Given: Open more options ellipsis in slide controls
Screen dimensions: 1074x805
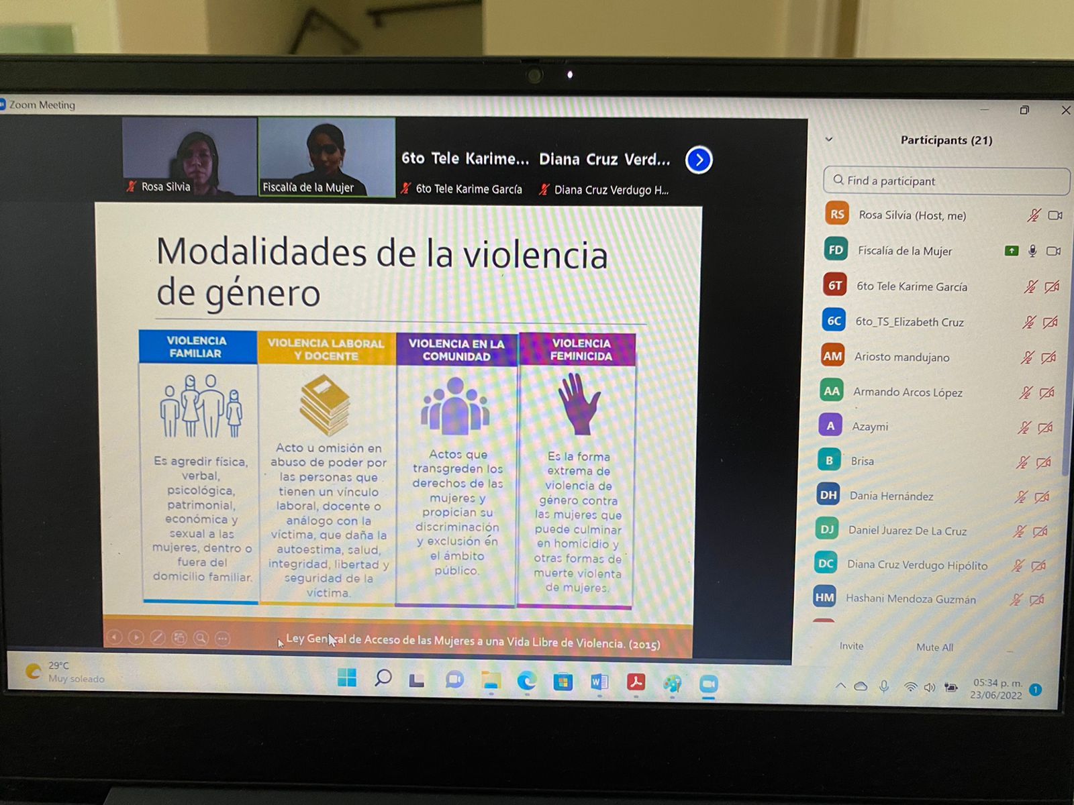Looking at the screenshot, I should click(222, 639).
